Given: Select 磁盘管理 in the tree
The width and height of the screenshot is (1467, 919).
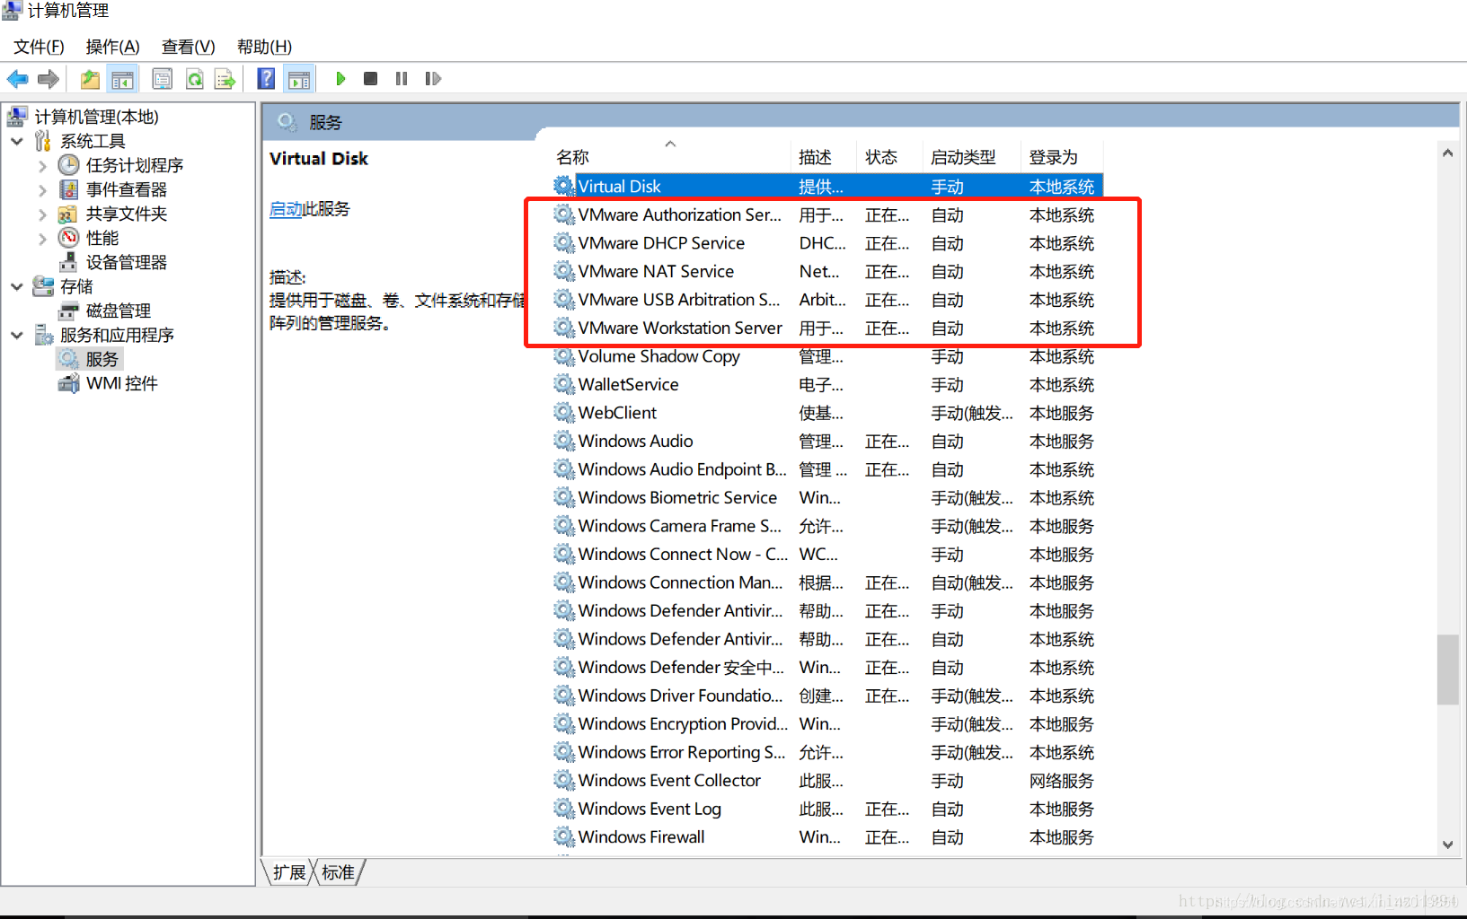Looking at the screenshot, I should (x=119, y=311).
